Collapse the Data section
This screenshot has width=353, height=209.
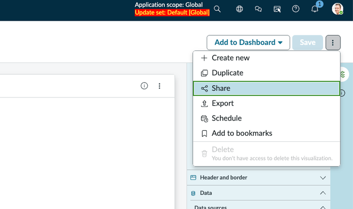323,193
